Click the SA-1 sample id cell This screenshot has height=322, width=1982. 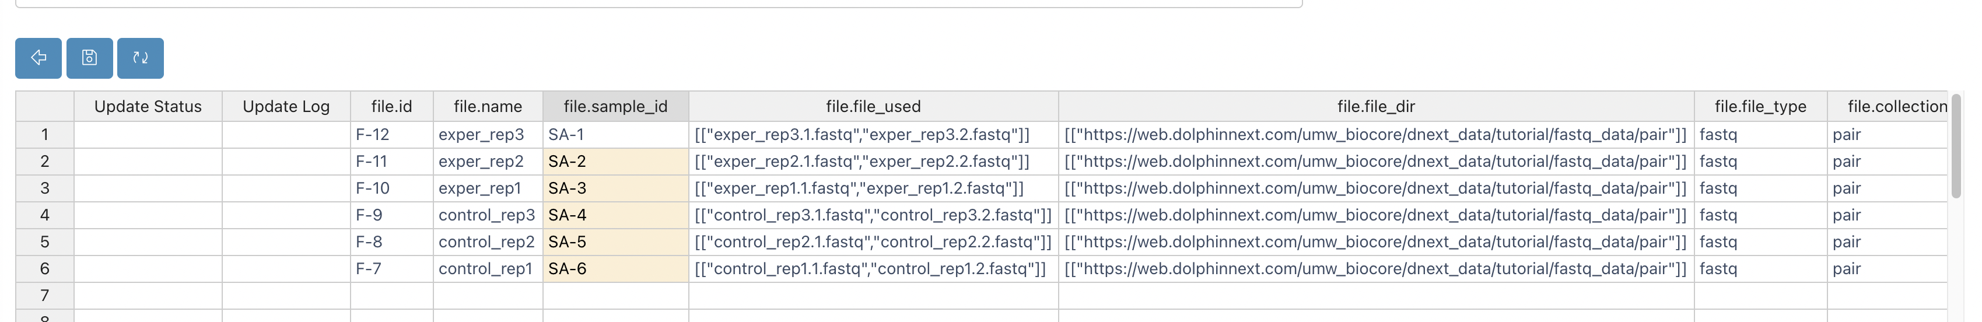(x=615, y=135)
